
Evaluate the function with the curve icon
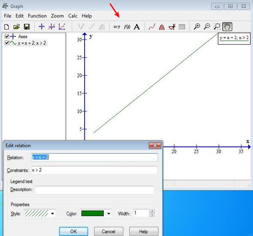point(152,27)
